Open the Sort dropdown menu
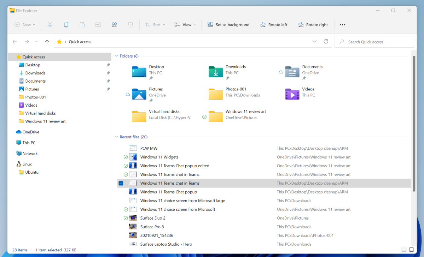 pos(155,25)
